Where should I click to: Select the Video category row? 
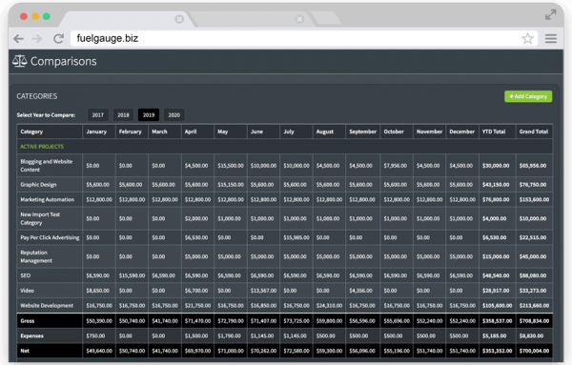click(284, 291)
